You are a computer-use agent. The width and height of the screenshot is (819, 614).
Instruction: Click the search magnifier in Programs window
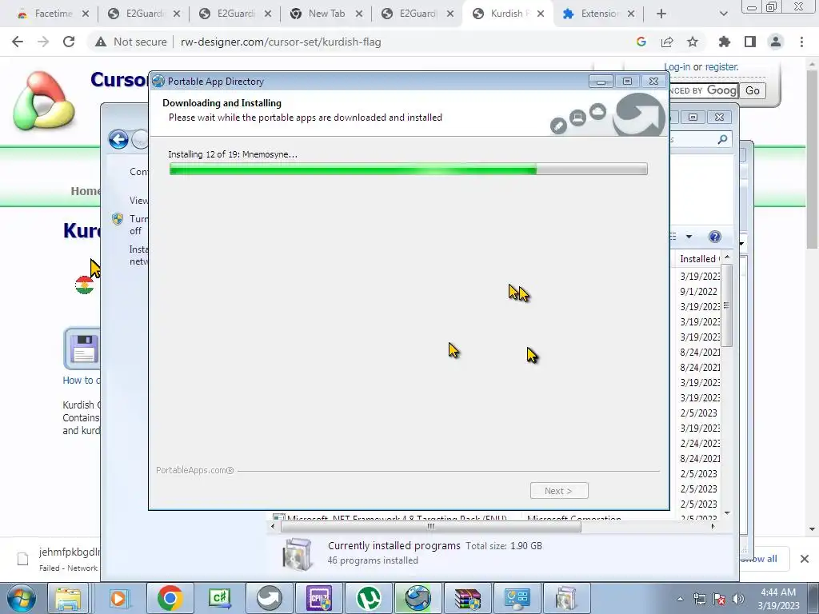tap(722, 139)
